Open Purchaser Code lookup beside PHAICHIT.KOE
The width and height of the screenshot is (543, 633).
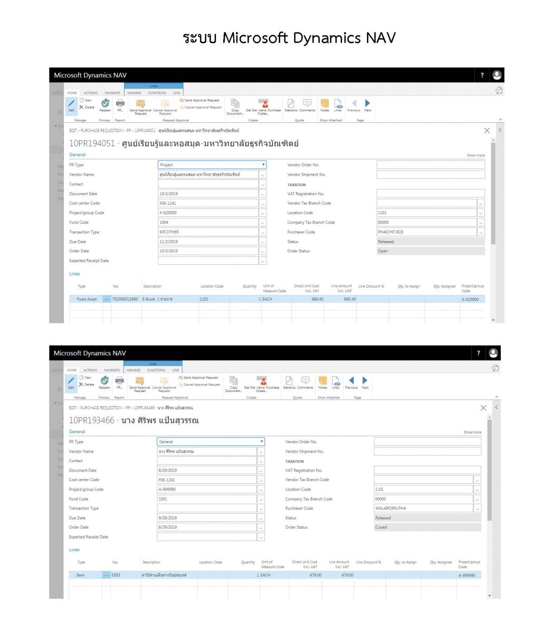(x=481, y=232)
